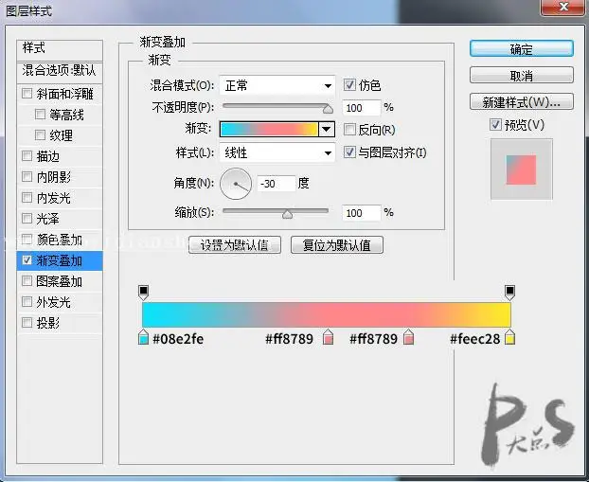Click the gradient preview swatch
589x482 pixels.
click(x=269, y=130)
